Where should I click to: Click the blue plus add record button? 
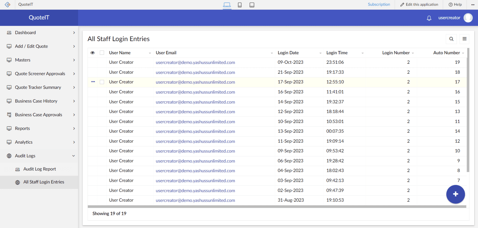pyautogui.click(x=455, y=194)
